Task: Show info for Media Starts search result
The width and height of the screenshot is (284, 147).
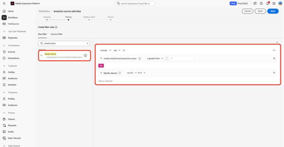Action: point(85,56)
